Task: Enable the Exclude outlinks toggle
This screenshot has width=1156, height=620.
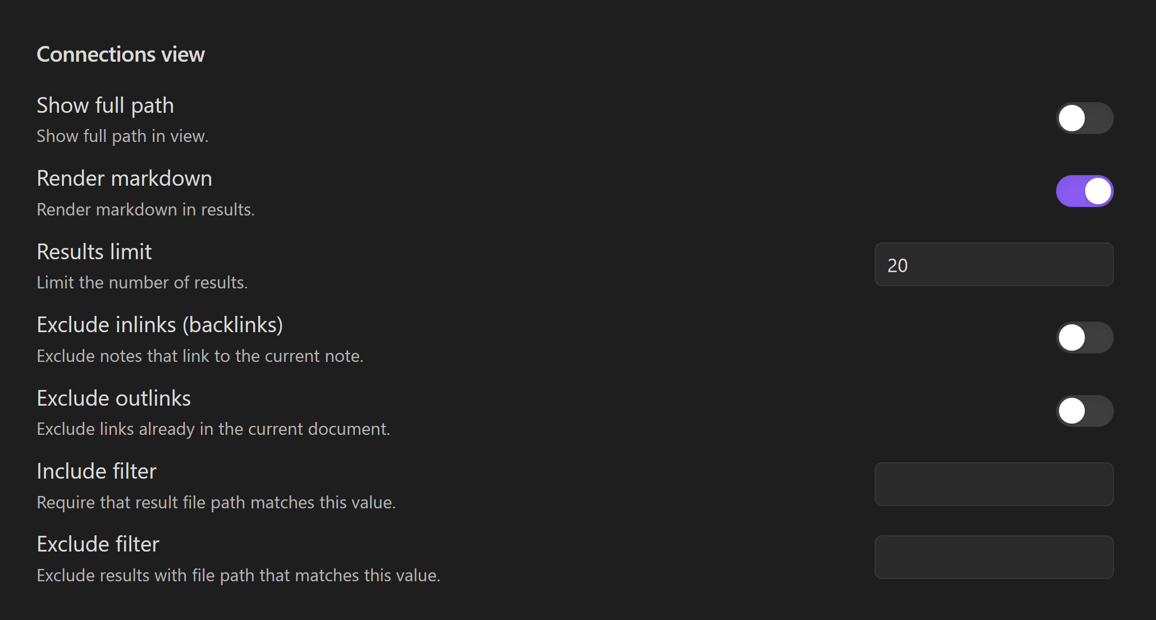Action: click(1084, 411)
